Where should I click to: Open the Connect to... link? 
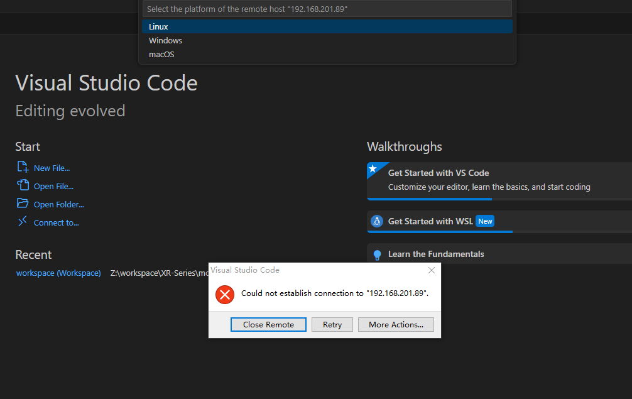pyautogui.click(x=56, y=222)
